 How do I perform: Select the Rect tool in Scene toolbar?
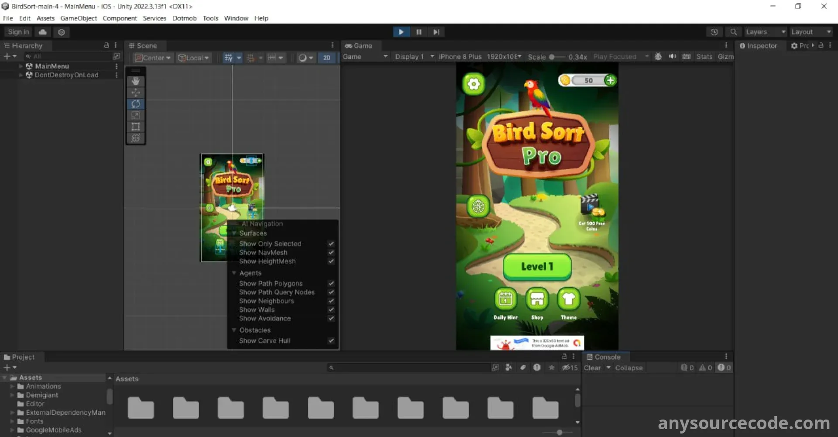point(136,127)
